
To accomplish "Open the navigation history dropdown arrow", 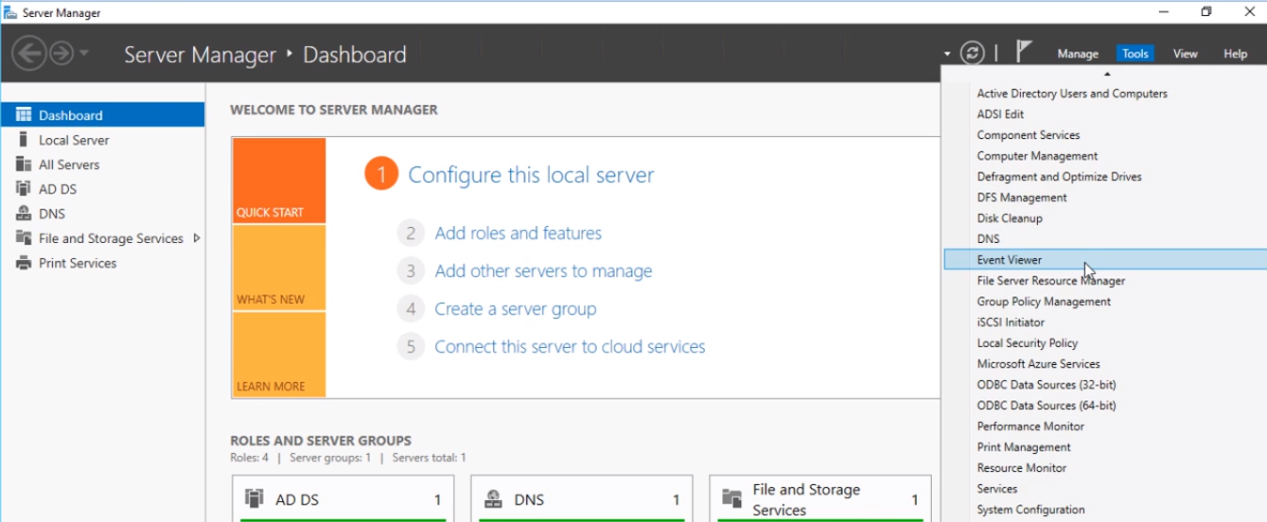I will 84,54.
